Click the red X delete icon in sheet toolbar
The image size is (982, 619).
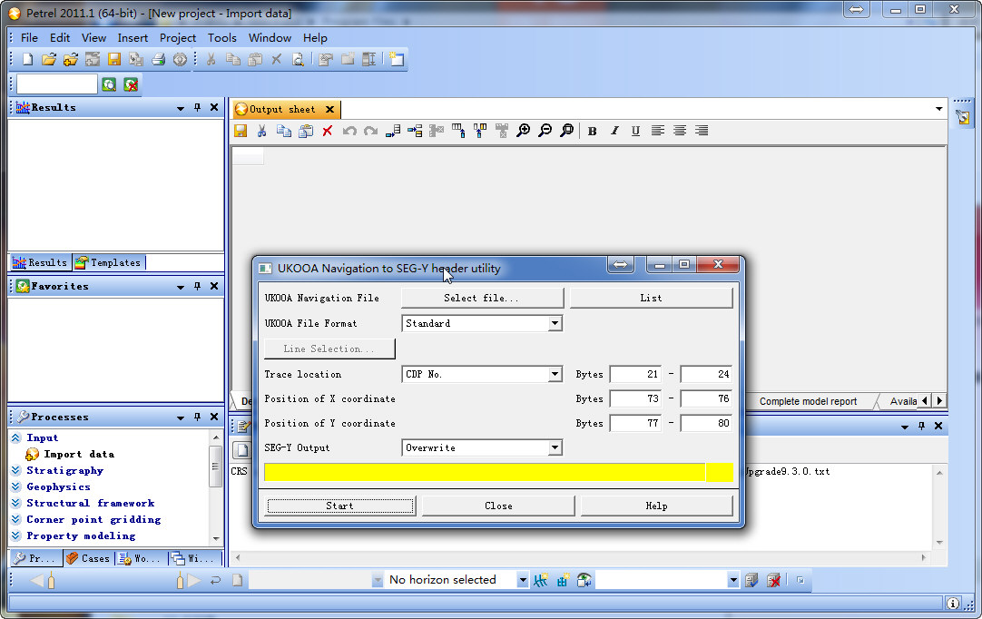(x=327, y=131)
